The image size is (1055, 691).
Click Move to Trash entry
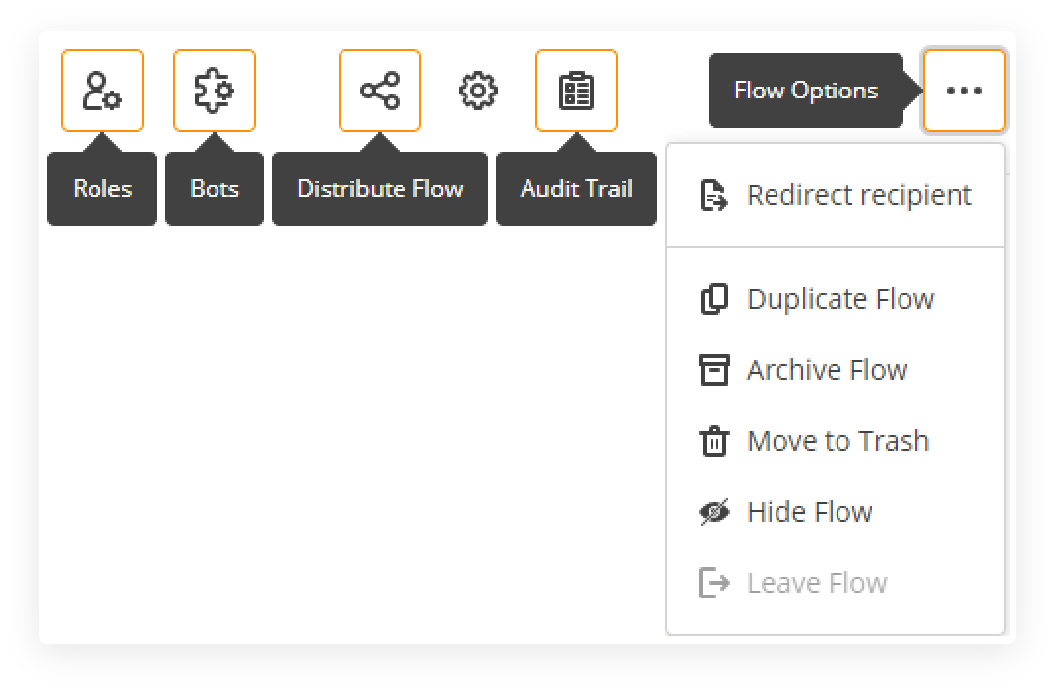pos(838,441)
